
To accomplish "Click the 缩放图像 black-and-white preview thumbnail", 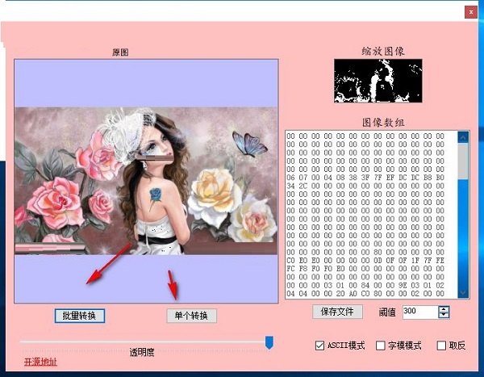I will (378, 81).
